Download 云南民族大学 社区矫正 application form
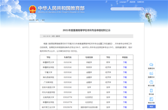 125,97
